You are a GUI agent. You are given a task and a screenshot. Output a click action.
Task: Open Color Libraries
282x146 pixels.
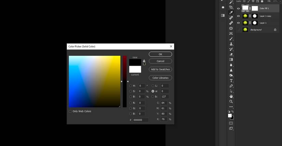[x=160, y=78]
